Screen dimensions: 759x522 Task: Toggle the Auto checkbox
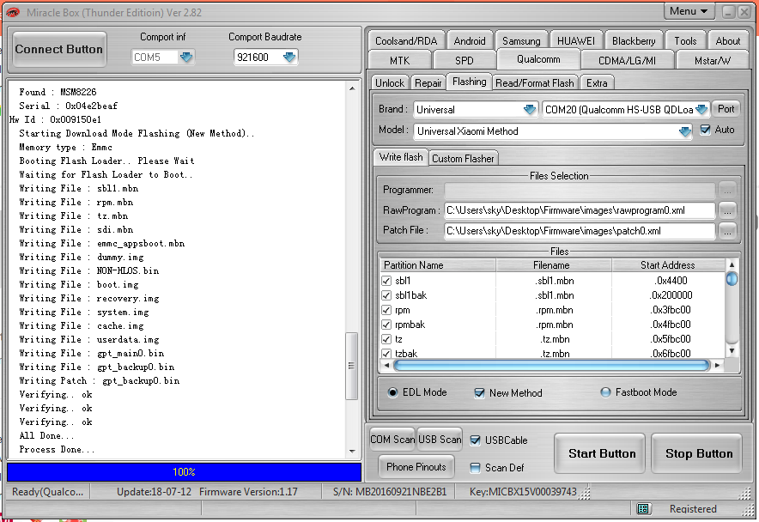(705, 130)
